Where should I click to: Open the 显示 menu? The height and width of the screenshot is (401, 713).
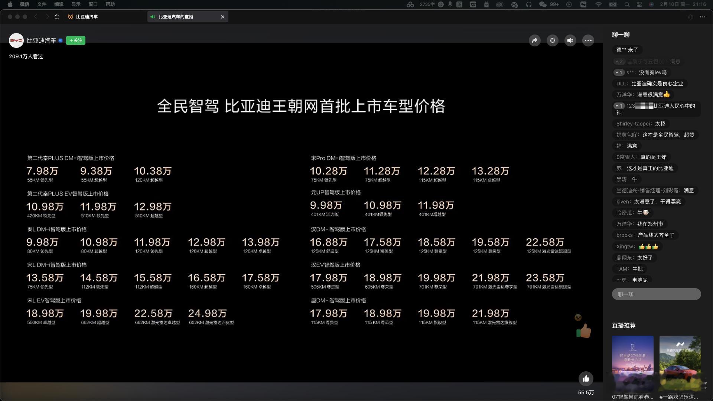coord(76,4)
